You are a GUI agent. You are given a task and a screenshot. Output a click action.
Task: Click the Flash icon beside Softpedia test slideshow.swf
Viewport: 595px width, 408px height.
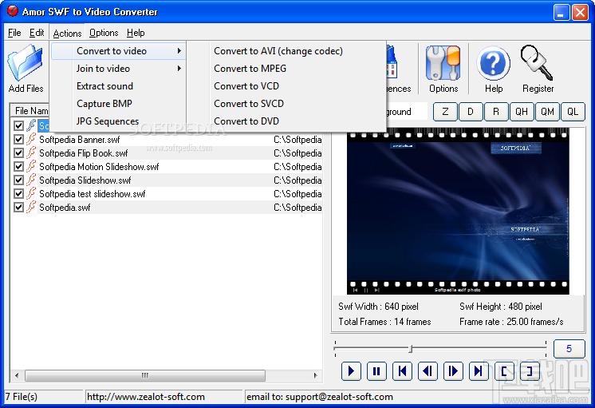31,194
